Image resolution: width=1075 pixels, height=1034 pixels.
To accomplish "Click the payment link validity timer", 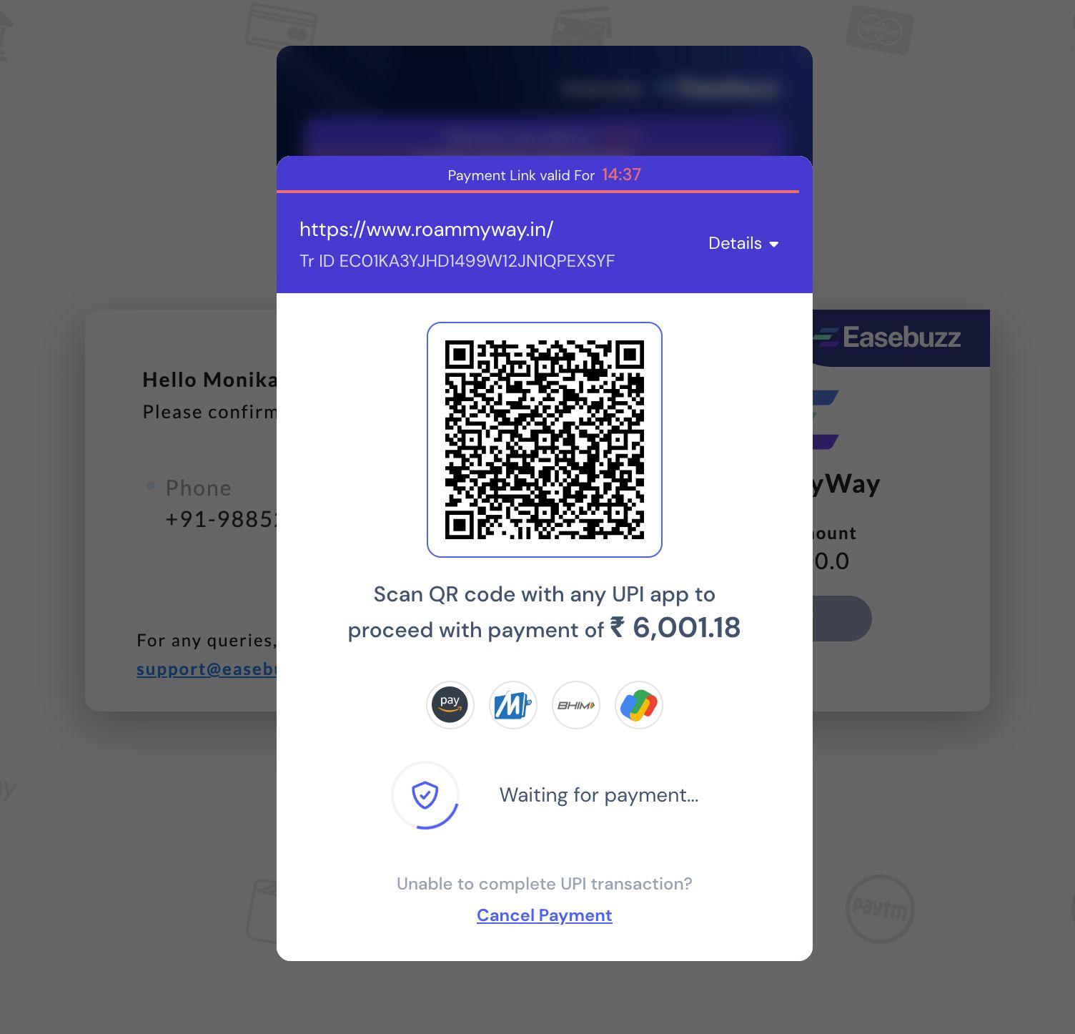I will 621,175.
